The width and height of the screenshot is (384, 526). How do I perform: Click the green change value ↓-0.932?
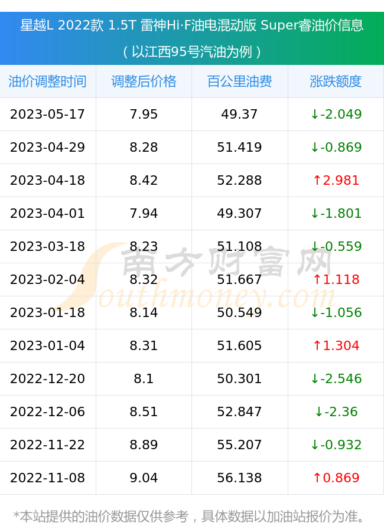336,445
